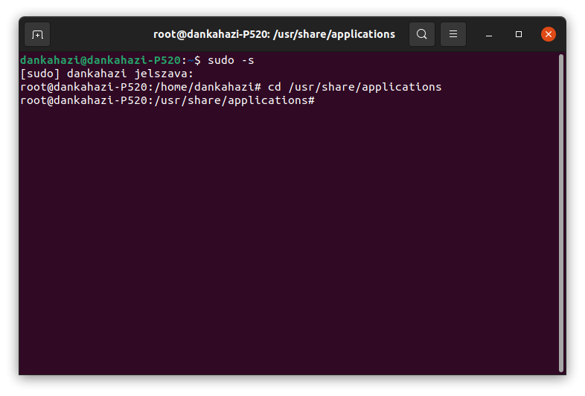Click the empty title bar space beside new-tab icon
This screenshot has width=585, height=396.
(x=100, y=34)
